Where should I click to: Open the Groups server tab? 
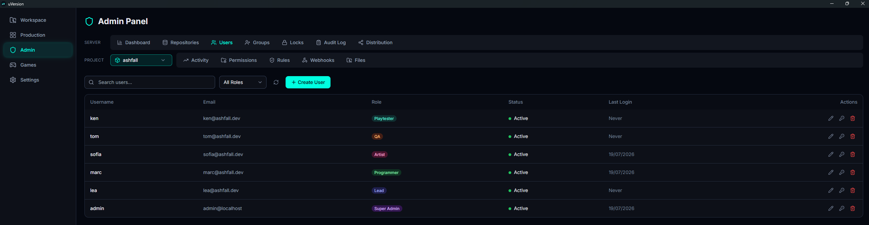coord(257,42)
